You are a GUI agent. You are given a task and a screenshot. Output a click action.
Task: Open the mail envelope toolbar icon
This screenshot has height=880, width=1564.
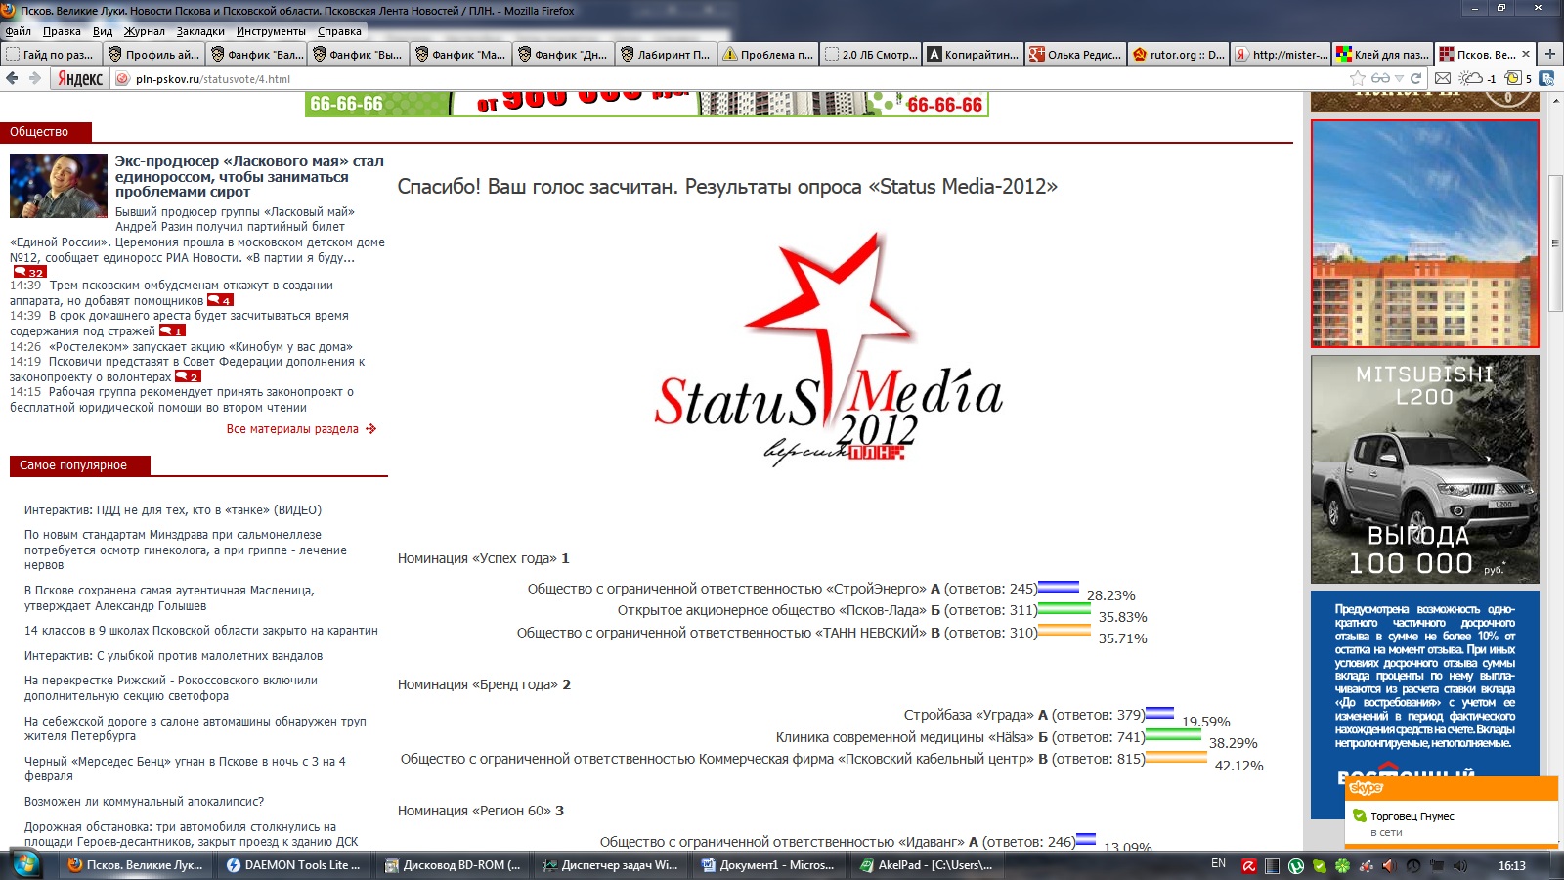[1443, 78]
